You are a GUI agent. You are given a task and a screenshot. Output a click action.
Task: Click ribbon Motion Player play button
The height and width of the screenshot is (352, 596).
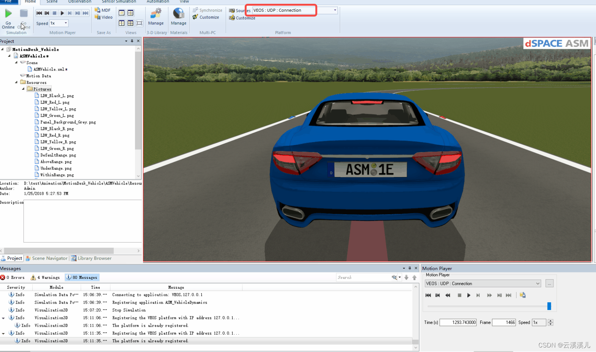[62, 13]
